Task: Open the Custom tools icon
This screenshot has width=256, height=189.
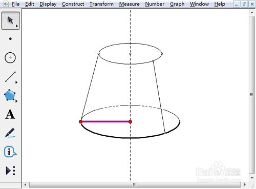Action: (x=10, y=171)
